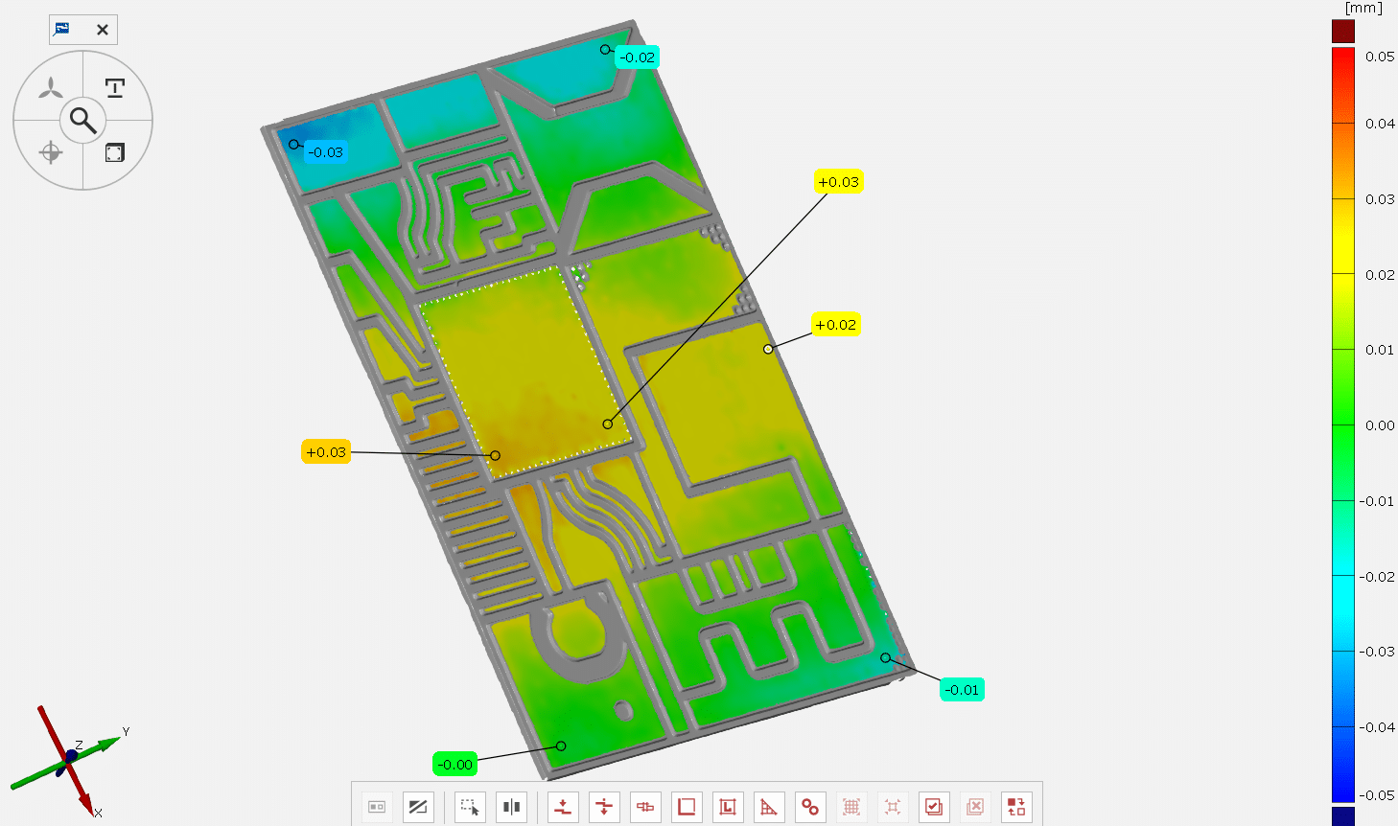Click the magnifier zoom button in the wheel
Viewport: 1398px width, 826px height.
(x=83, y=121)
